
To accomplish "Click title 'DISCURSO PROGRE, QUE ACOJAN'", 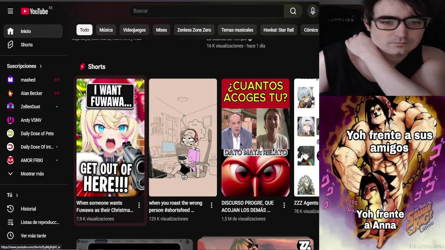I will (x=248, y=207).
